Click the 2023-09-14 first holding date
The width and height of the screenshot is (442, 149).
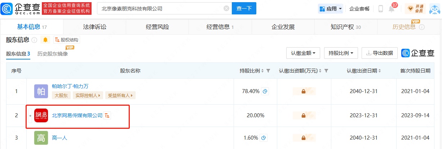[415, 115]
